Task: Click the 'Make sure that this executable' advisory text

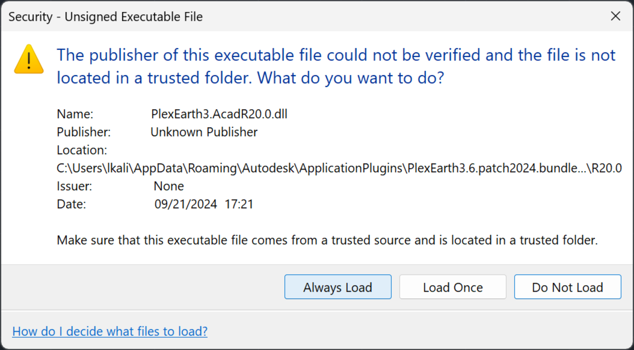Action: tap(327, 240)
